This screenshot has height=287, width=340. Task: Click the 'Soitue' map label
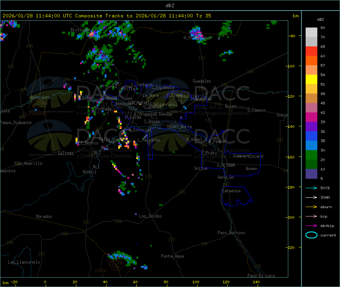click(201, 168)
